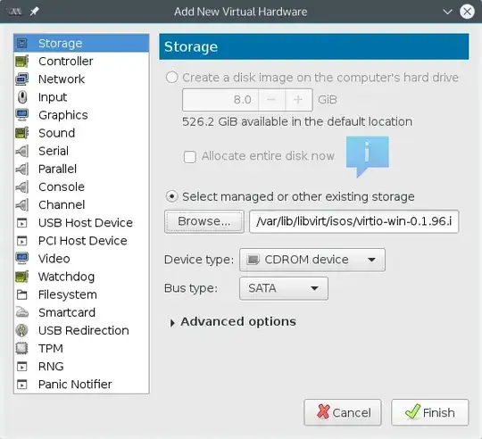Click the app icon in title bar corner
This screenshot has width=482, height=439.
(14, 12)
